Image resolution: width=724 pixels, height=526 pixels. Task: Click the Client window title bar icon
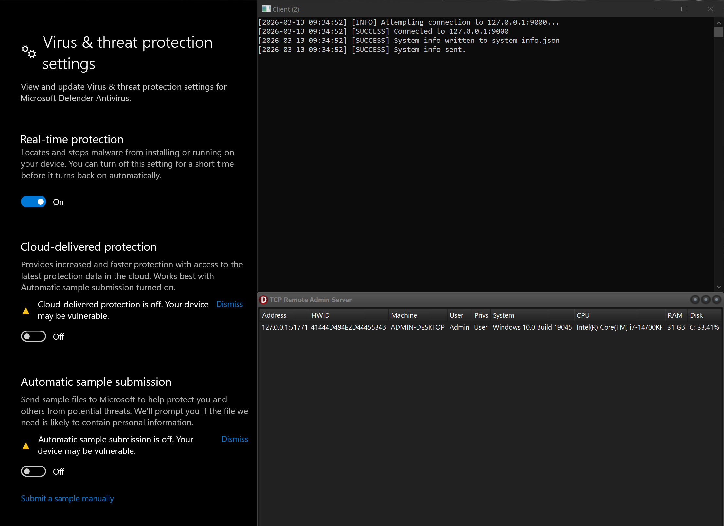click(266, 9)
